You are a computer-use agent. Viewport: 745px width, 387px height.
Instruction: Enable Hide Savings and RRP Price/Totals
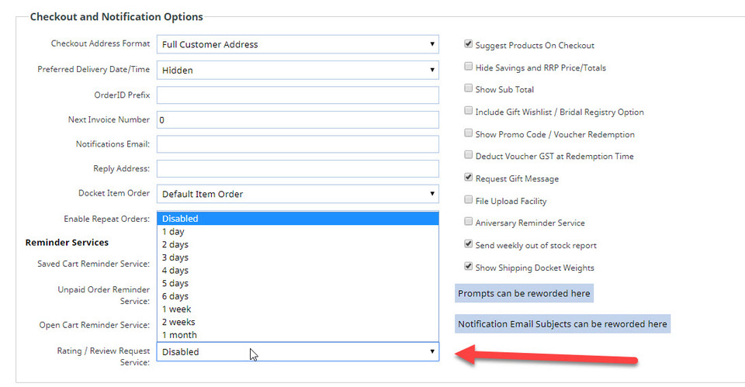pyautogui.click(x=469, y=67)
